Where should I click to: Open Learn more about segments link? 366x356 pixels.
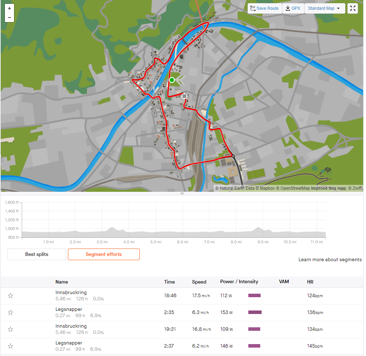point(330,259)
